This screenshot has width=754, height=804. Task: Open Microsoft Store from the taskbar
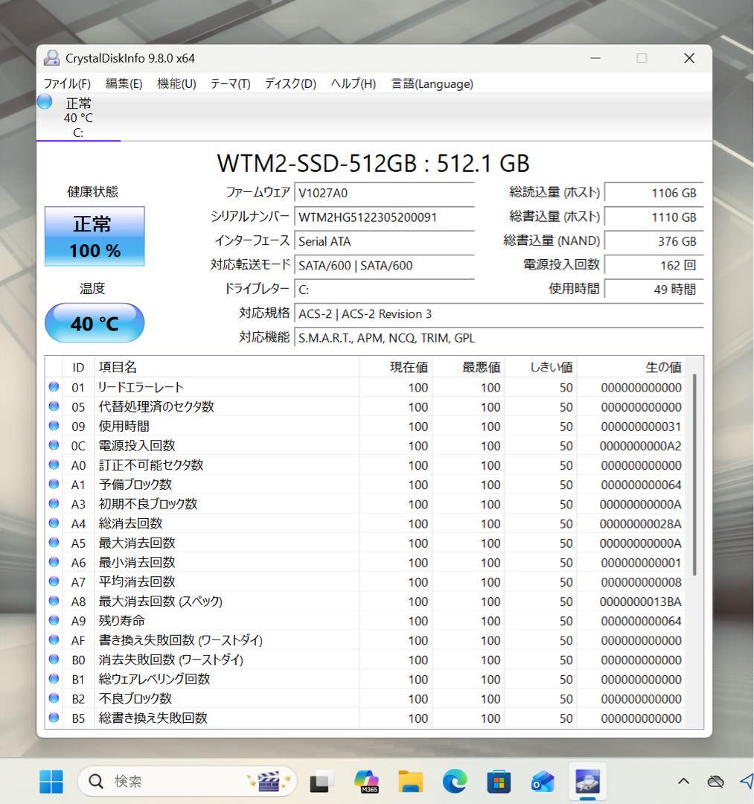point(500,781)
